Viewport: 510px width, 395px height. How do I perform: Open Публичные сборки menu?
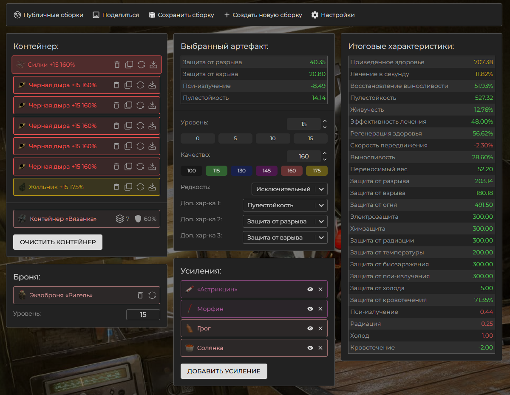tap(48, 15)
